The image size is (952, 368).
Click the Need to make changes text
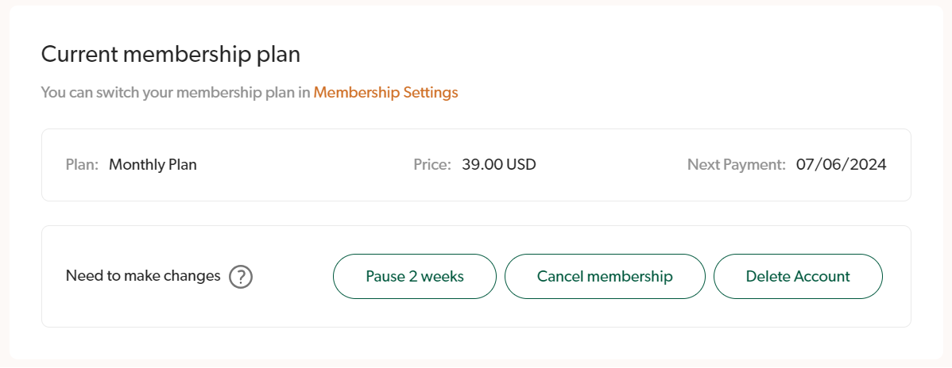(x=143, y=276)
